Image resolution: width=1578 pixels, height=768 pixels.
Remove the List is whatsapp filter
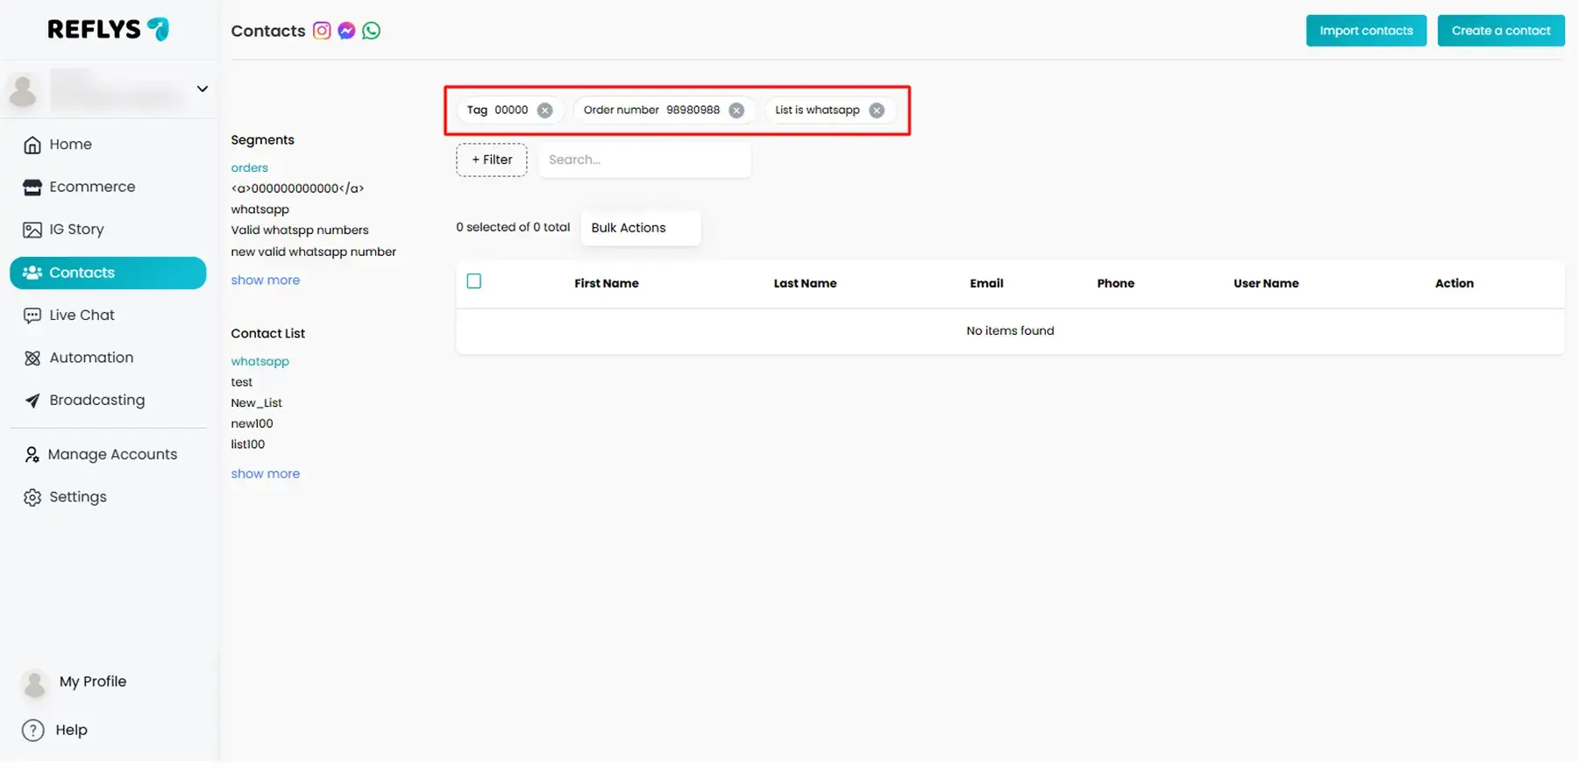point(877,110)
